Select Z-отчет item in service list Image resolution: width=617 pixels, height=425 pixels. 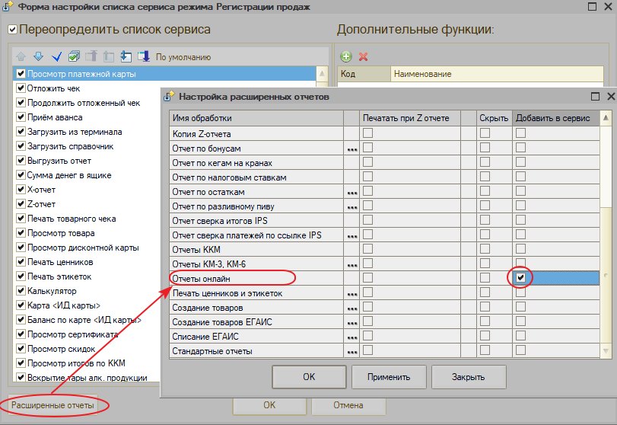coord(41,204)
